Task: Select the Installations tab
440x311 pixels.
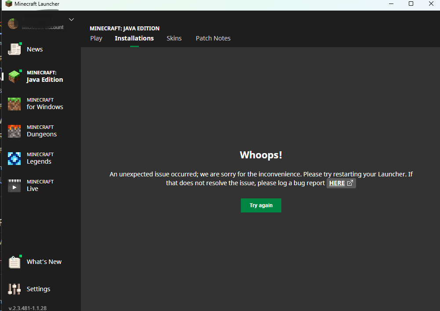Action: 134,38
